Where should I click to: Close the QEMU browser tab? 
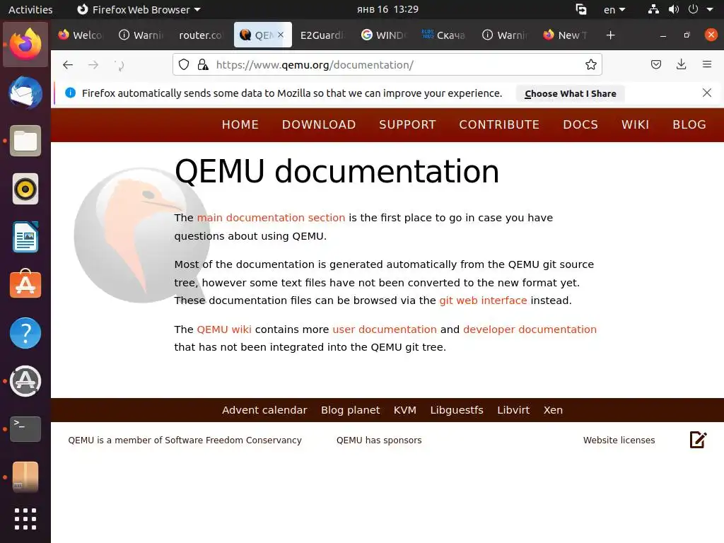(x=281, y=35)
